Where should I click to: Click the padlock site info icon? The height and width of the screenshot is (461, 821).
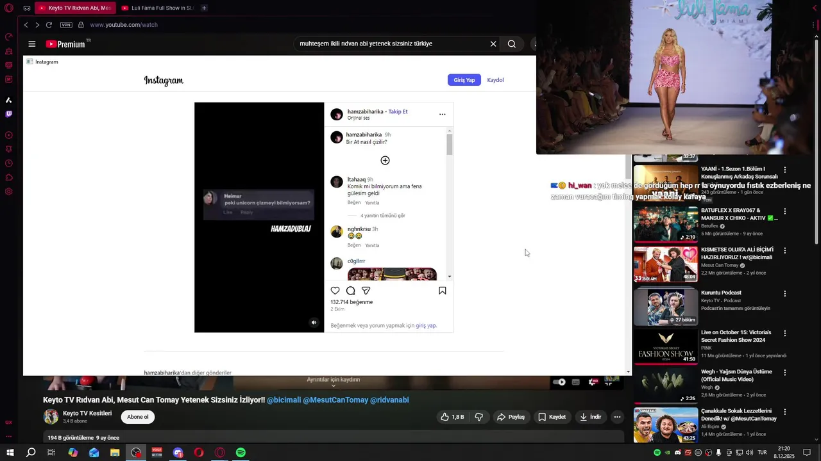(81, 25)
